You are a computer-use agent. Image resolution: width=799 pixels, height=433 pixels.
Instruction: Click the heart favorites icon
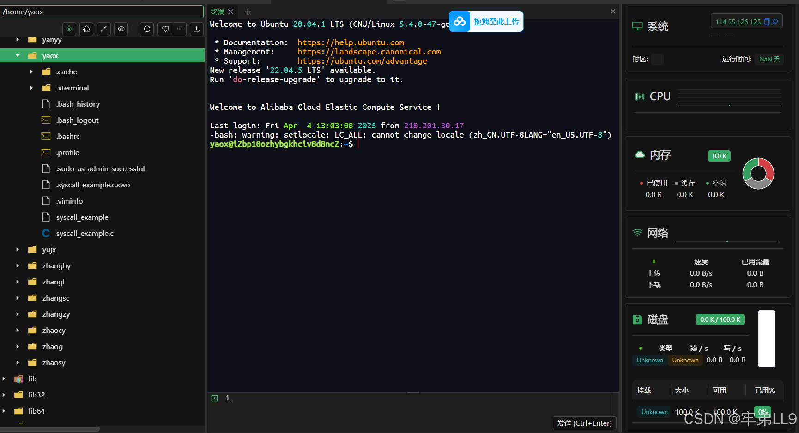click(x=165, y=29)
